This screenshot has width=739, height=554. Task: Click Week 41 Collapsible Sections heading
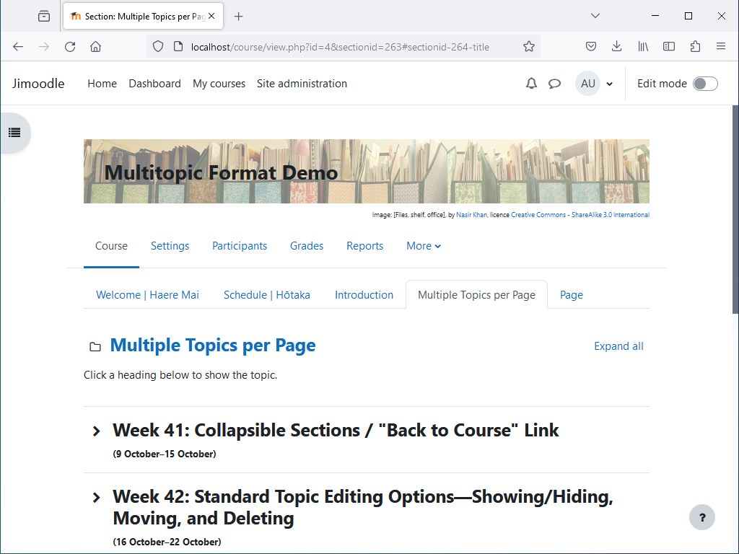coord(336,431)
